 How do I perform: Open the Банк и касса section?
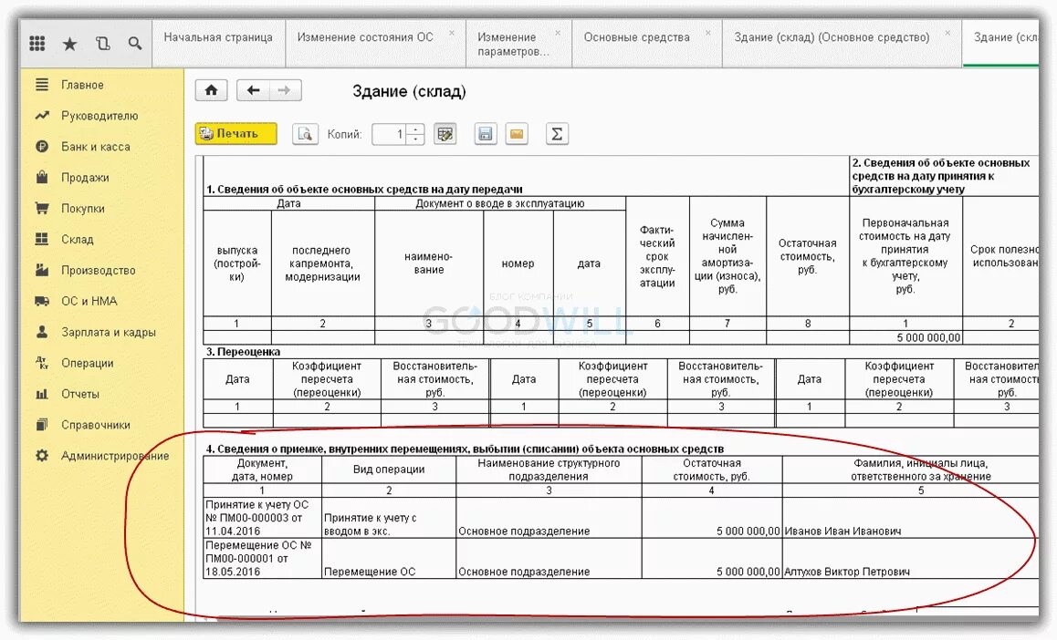click(96, 147)
